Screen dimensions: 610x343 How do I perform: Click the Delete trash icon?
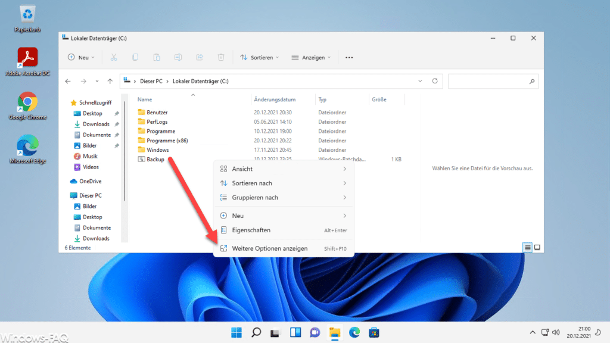tap(221, 58)
